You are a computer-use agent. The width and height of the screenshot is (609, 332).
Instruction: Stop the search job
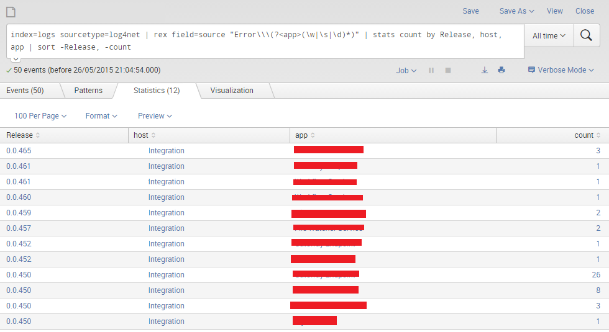[x=447, y=71]
